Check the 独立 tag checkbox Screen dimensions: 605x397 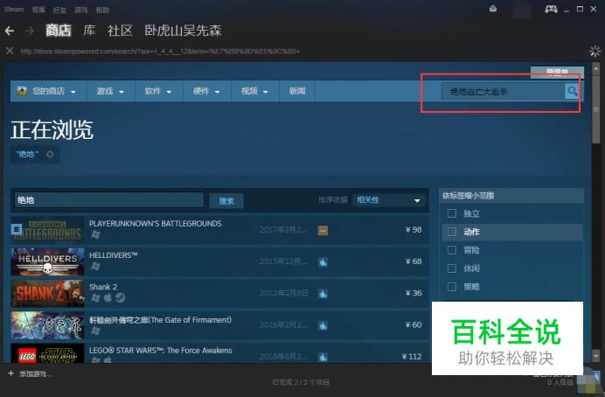coord(451,213)
